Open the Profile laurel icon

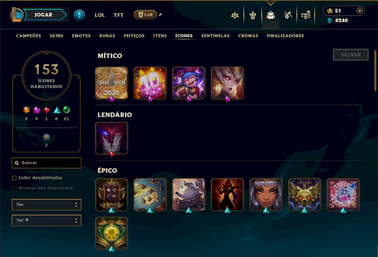point(253,15)
